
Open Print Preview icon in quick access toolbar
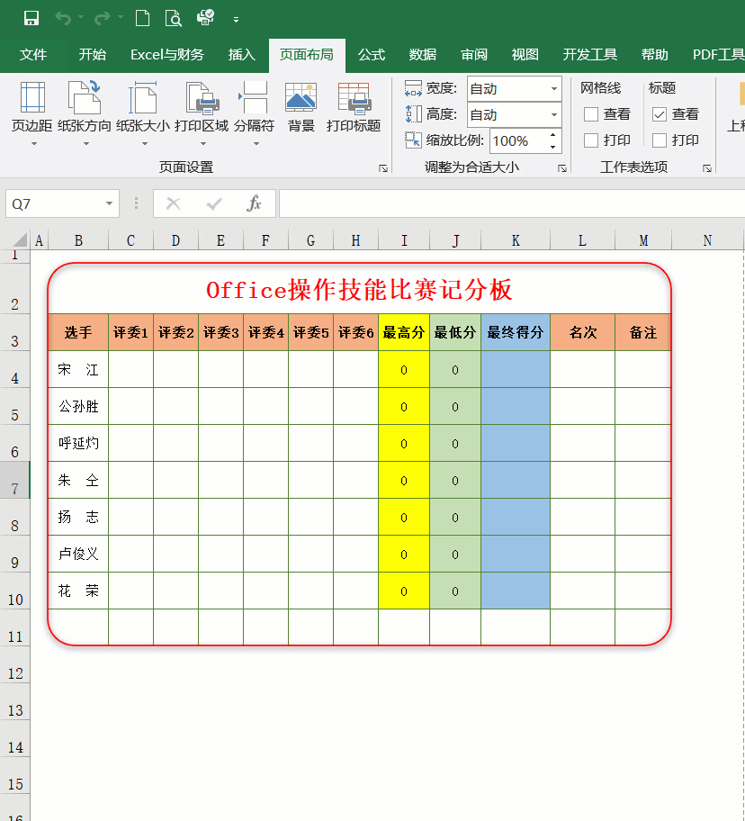coord(173,18)
